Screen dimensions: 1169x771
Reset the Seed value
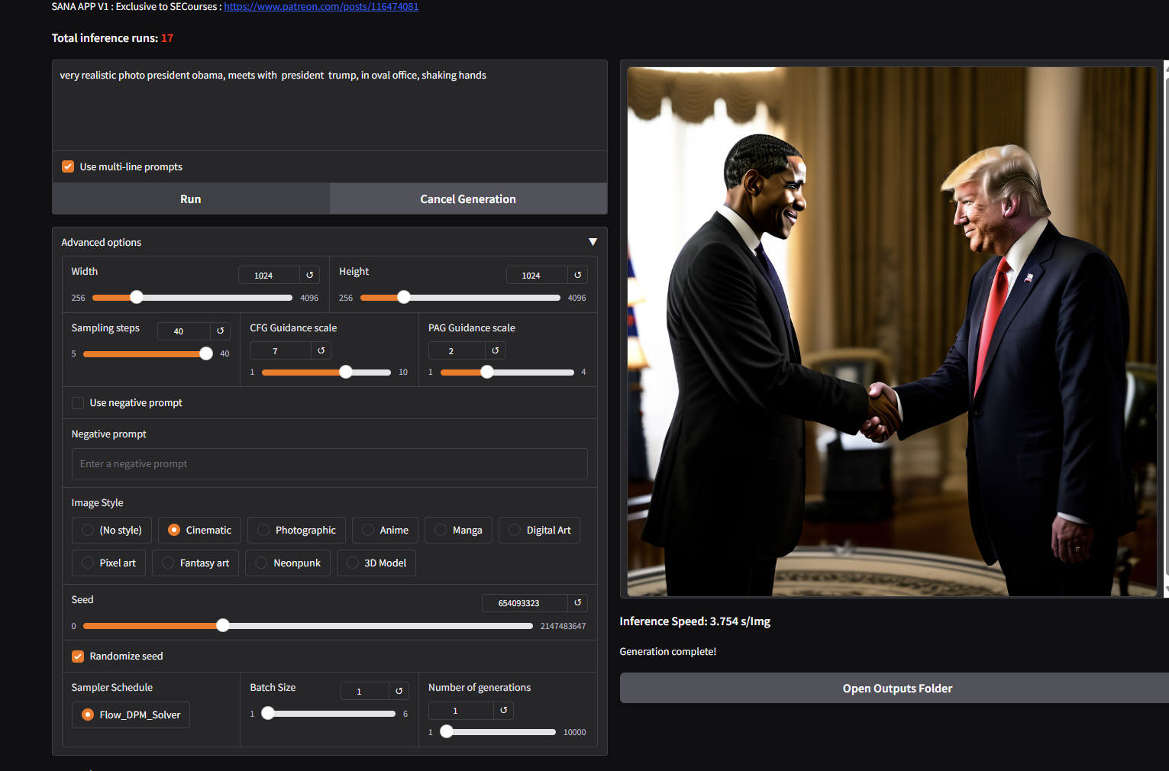578,602
